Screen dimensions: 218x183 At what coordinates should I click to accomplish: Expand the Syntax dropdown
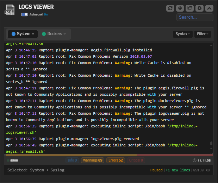pos(182,34)
